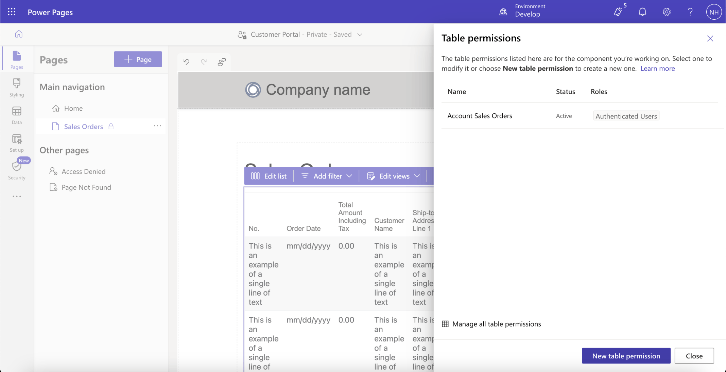Click the notifications bell icon

(642, 12)
